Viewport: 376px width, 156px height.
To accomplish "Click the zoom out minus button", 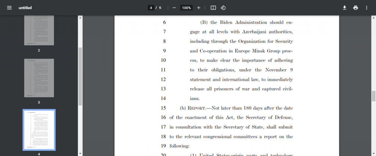I will tap(174, 8).
